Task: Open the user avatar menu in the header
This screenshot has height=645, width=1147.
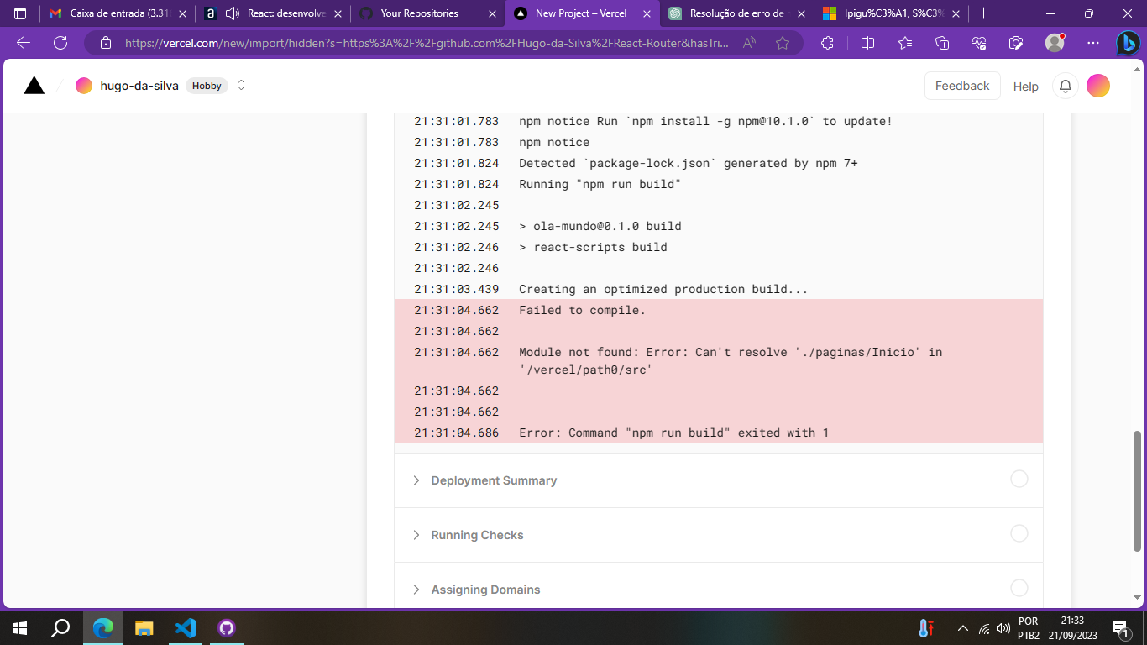Action: [1098, 86]
